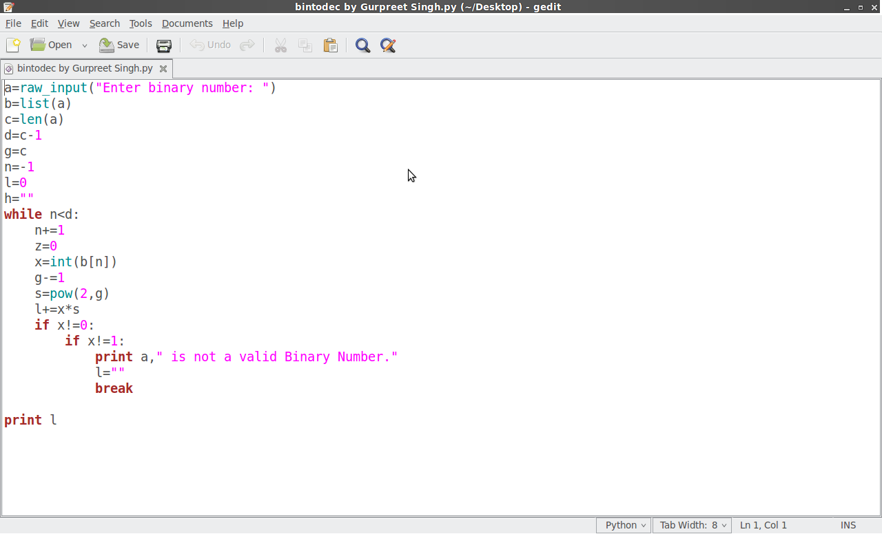Open the Find dialog
Image resolution: width=882 pixels, height=534 pixels.
click(x=362, y=45)
